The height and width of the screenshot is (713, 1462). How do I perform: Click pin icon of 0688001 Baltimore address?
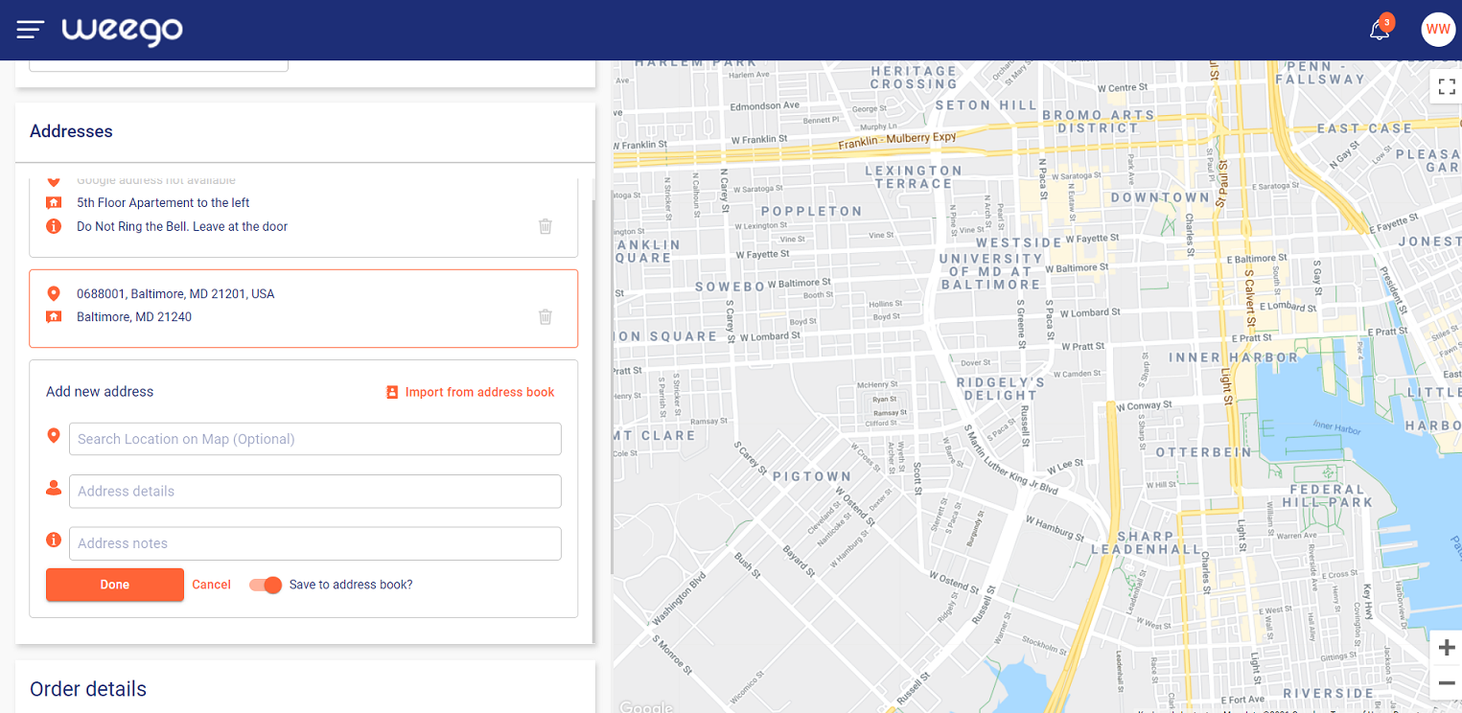[54, 293]
